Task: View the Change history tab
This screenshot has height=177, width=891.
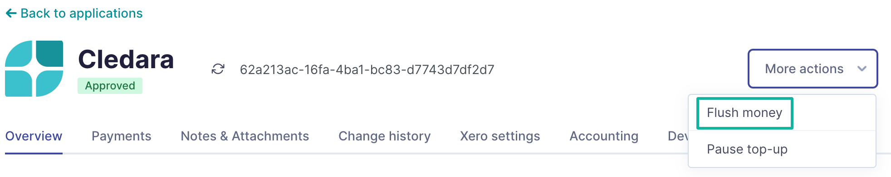Action: pos(384,136)
